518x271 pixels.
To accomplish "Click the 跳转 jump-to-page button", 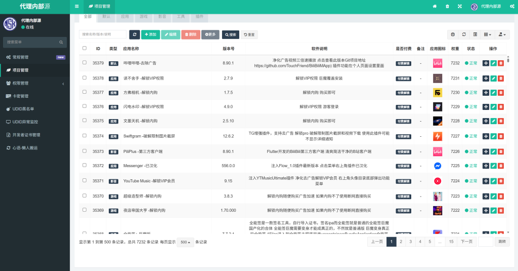I will coord(502,242).
